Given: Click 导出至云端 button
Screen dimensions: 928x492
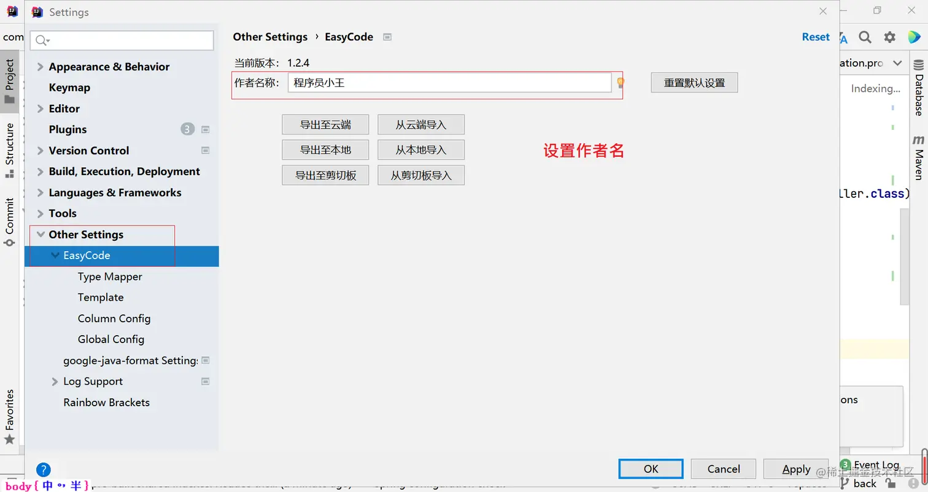Looking at the screenshot, I should click(x=325, y=124).
